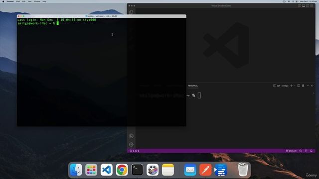
Task: Open the Wi-Fi status menu
Action: click(x=289, y=1)
